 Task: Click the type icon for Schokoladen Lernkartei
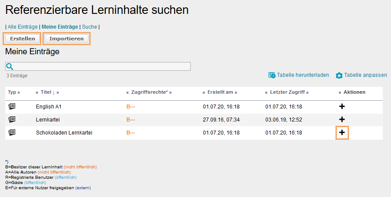point(12,132)
